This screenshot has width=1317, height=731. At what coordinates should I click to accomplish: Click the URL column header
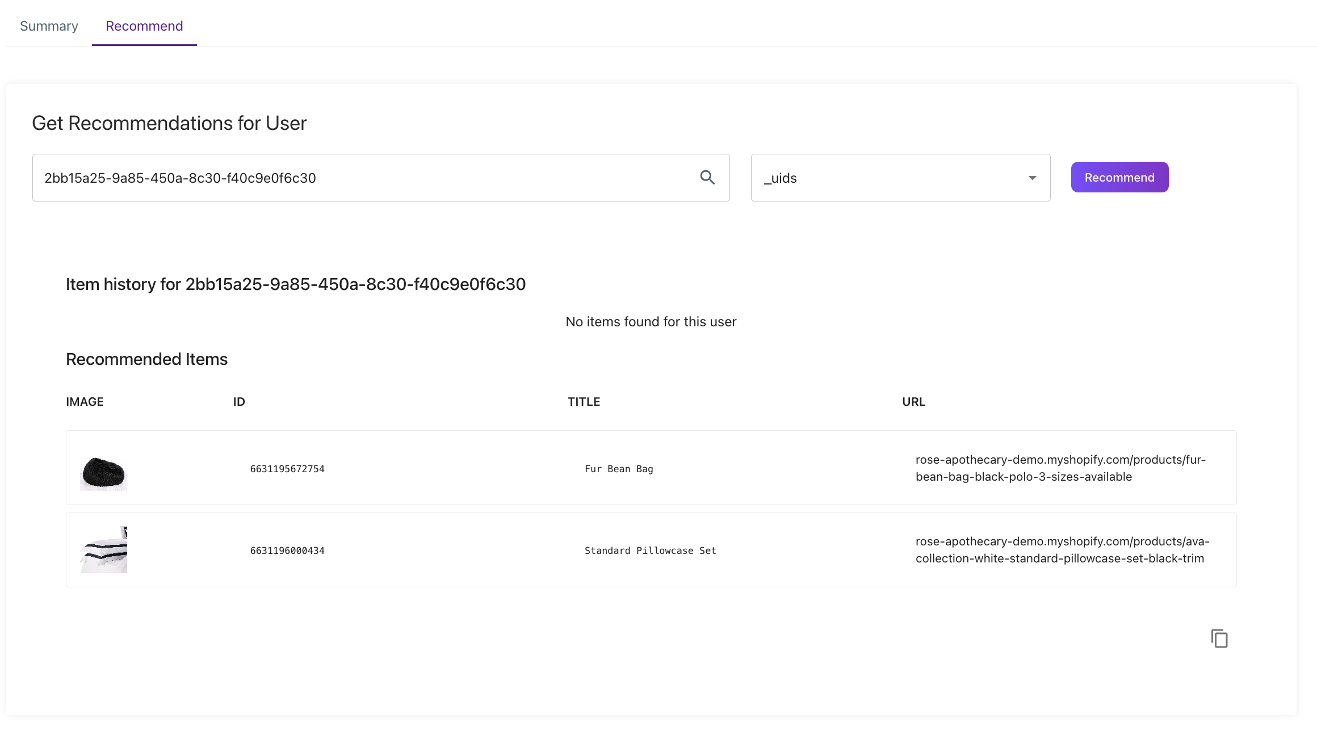pos(913,402)
